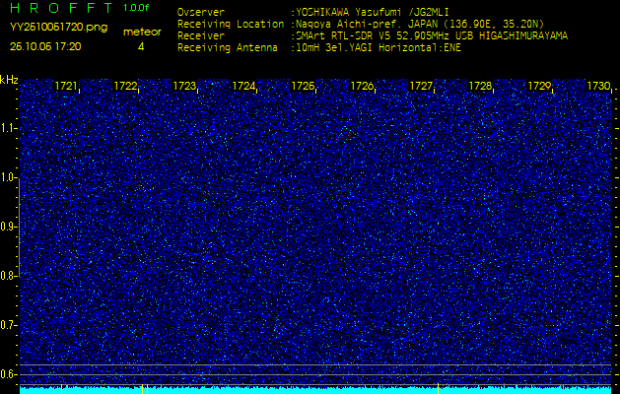Click the Receiving Antenna label

[228, 48]
